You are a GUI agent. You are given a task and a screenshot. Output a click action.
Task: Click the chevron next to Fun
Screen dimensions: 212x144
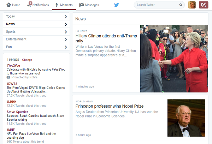66,47
